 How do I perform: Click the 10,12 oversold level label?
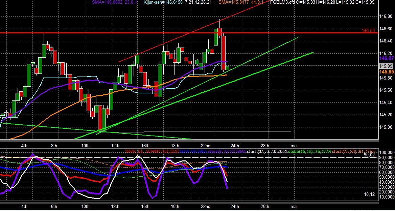pyautogui.click(x=369, y=194)
